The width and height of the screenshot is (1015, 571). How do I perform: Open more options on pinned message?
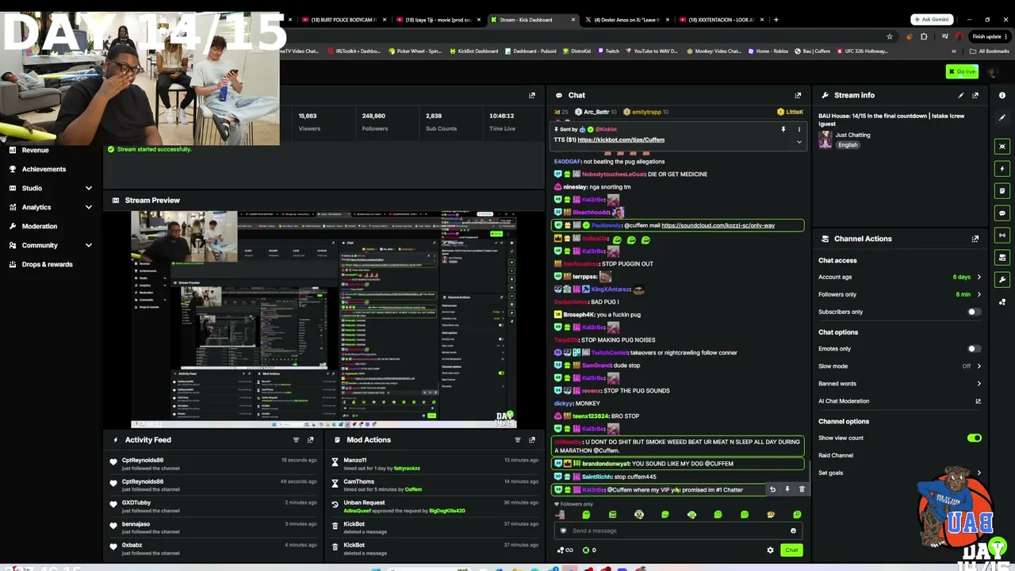799,129
